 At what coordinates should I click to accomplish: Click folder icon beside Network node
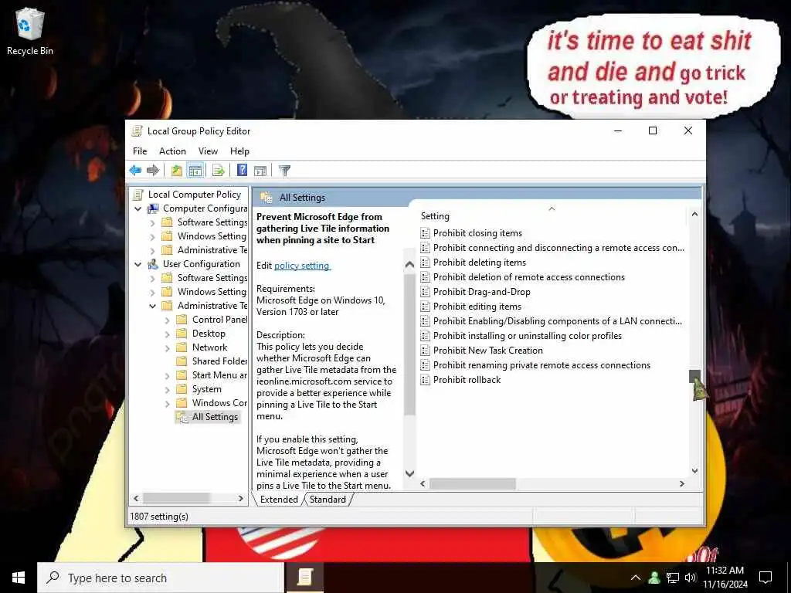[x=182, y=347]
